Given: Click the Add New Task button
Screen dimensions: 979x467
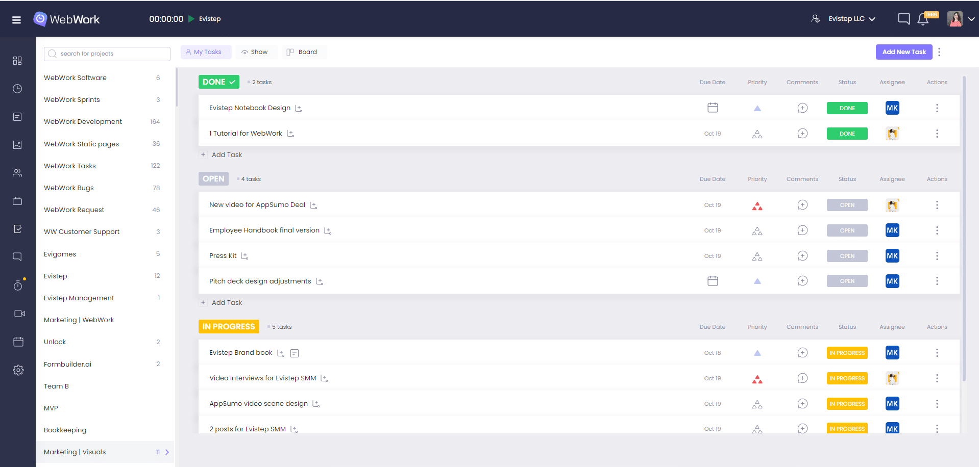Looking at the screenshot, I should 903,51.
